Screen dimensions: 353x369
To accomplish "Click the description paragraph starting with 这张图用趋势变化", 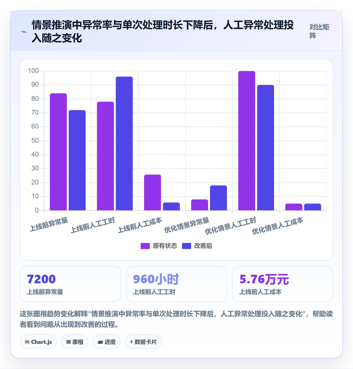I will pos(176,319).
